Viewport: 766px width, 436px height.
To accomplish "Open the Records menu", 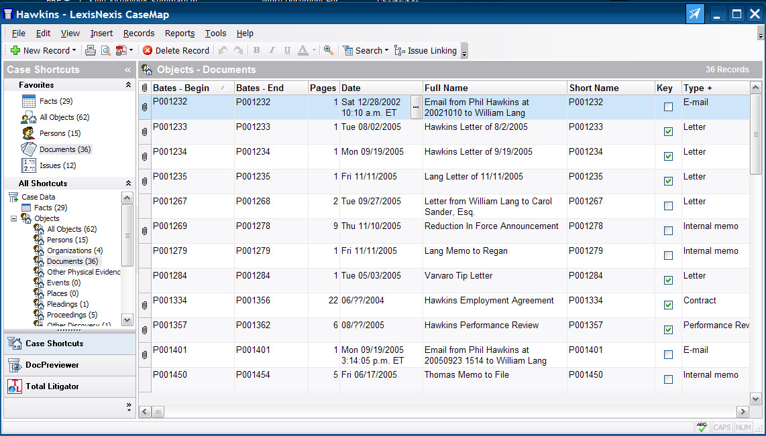I will point(139,33).
